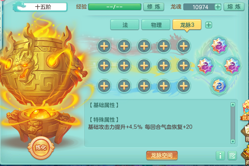The width and height of the screenshot is (249, 166).
Task: Click the round 炼化 button
Action: coord(41,148)
